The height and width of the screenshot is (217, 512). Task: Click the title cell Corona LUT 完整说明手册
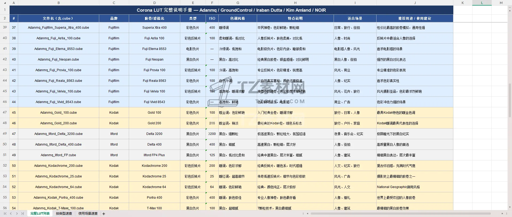(231, 10)
